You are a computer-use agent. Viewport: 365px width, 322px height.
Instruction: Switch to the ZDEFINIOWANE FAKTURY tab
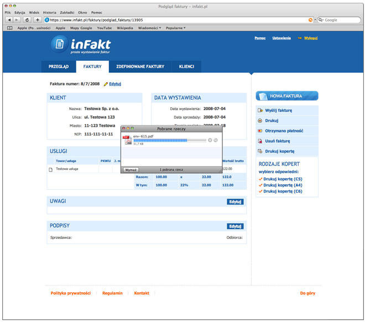coord(140,66)
